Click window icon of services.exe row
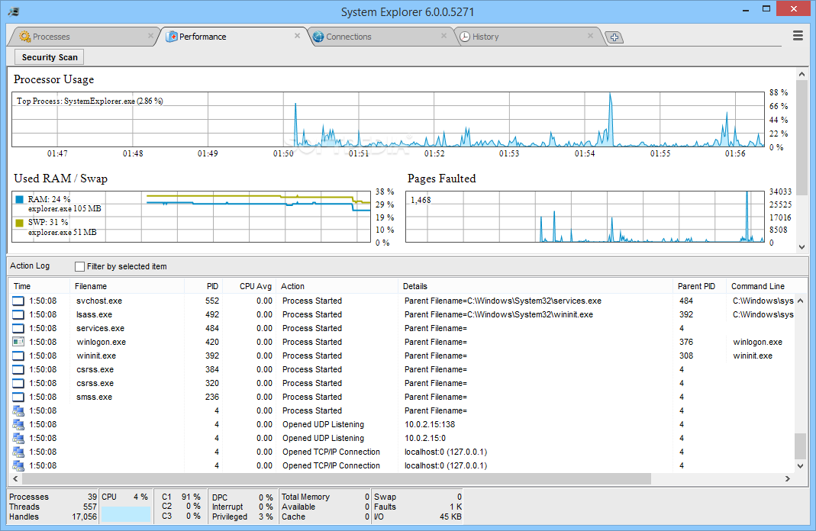816x531 pixels. tap(18, 328)
